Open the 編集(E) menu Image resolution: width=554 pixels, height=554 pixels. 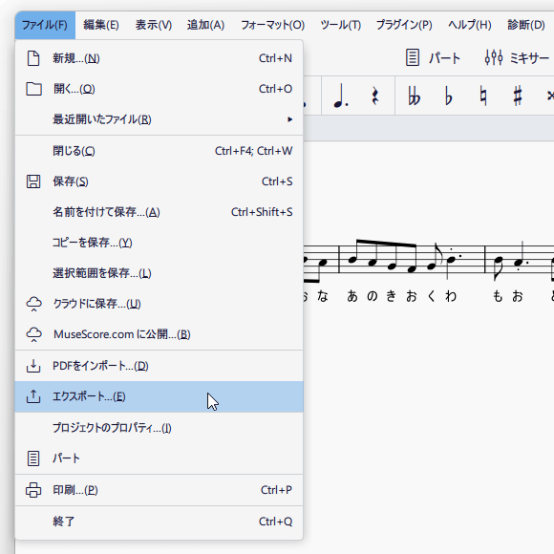101,25
